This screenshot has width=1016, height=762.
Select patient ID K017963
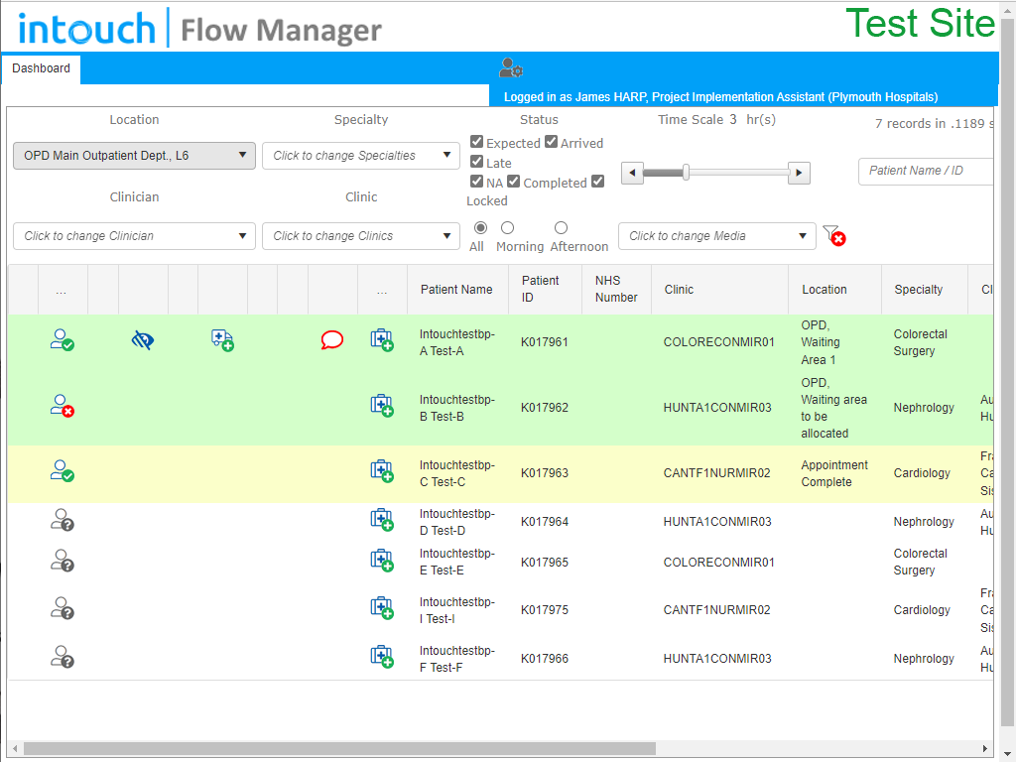545,473
